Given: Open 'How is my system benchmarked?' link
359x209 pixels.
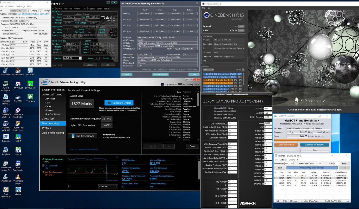Looking at the screenshot, I should coord(84,149).
